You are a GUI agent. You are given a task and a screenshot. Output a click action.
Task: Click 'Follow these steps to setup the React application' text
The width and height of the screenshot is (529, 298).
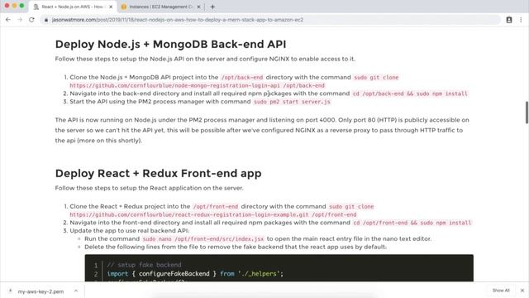point(149,188)
